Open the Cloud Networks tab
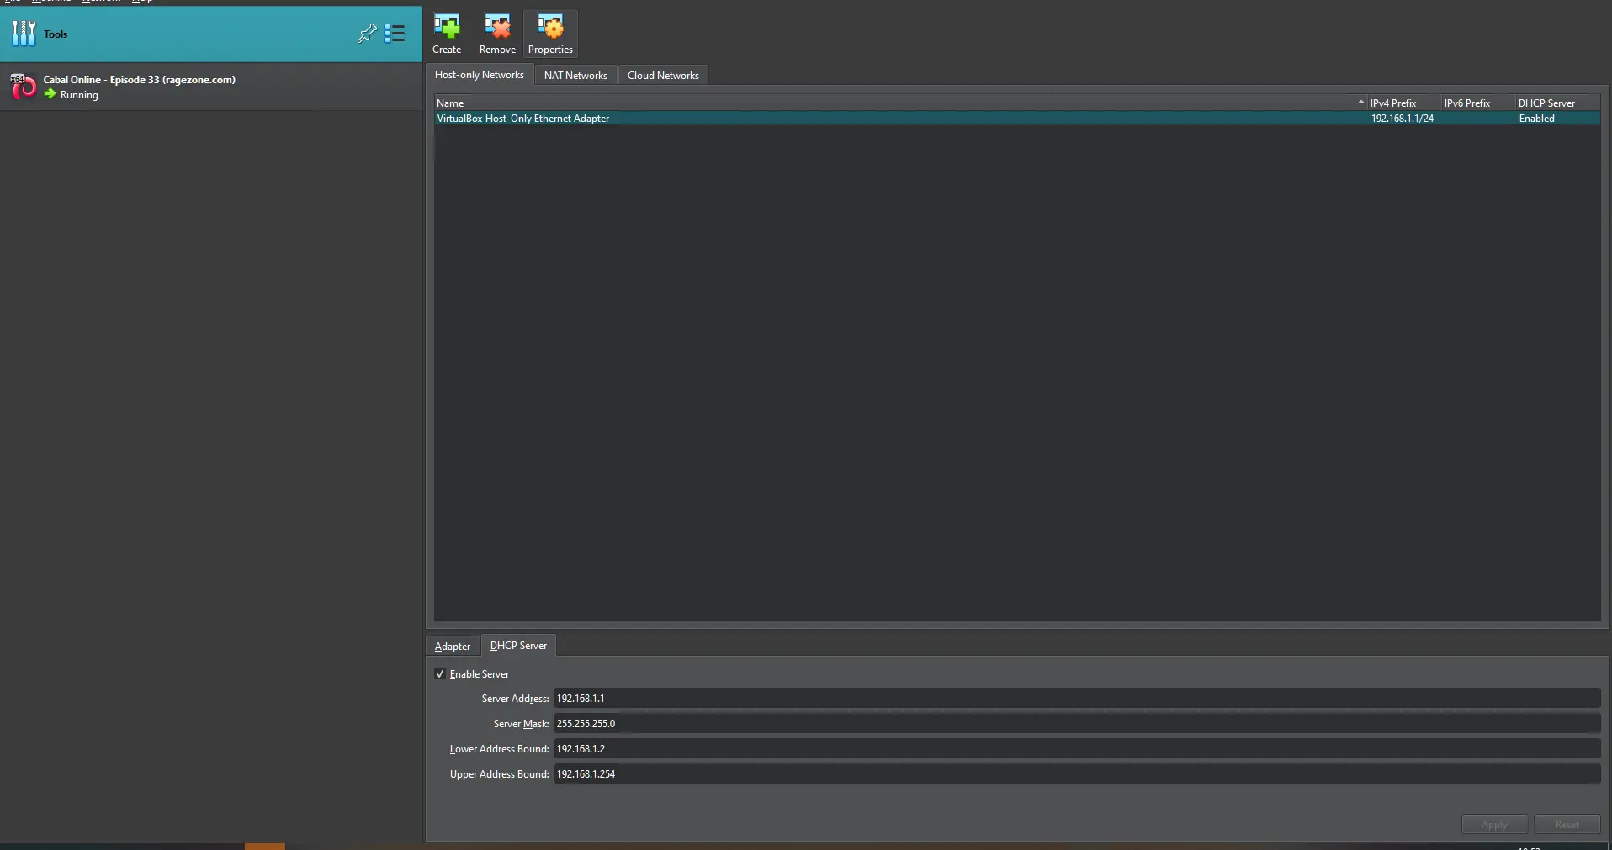 663,76
